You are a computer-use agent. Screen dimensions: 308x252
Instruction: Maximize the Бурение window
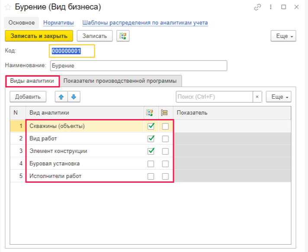click(x=284, y=7)
